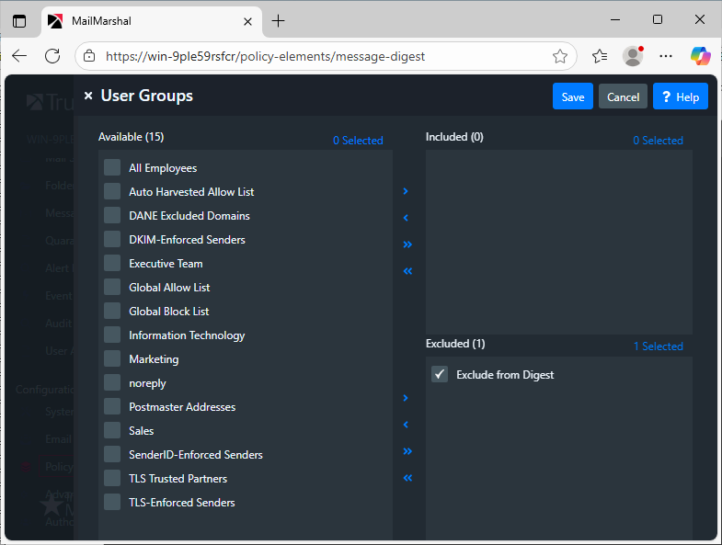Image resolution: width=722 pixels, height=545 pixels.
Task: Refresh the browser page
Action: pyautogui.click(x=52, y=56)
